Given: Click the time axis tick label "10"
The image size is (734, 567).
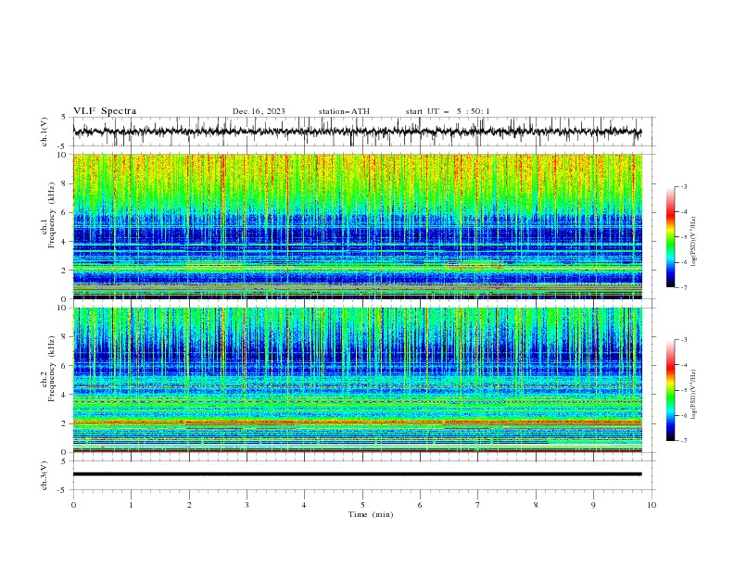Looking at the screenshot, I should [652, 505].
